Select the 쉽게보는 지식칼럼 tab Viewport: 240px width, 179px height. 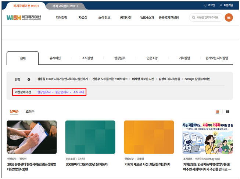pos(217,58)
